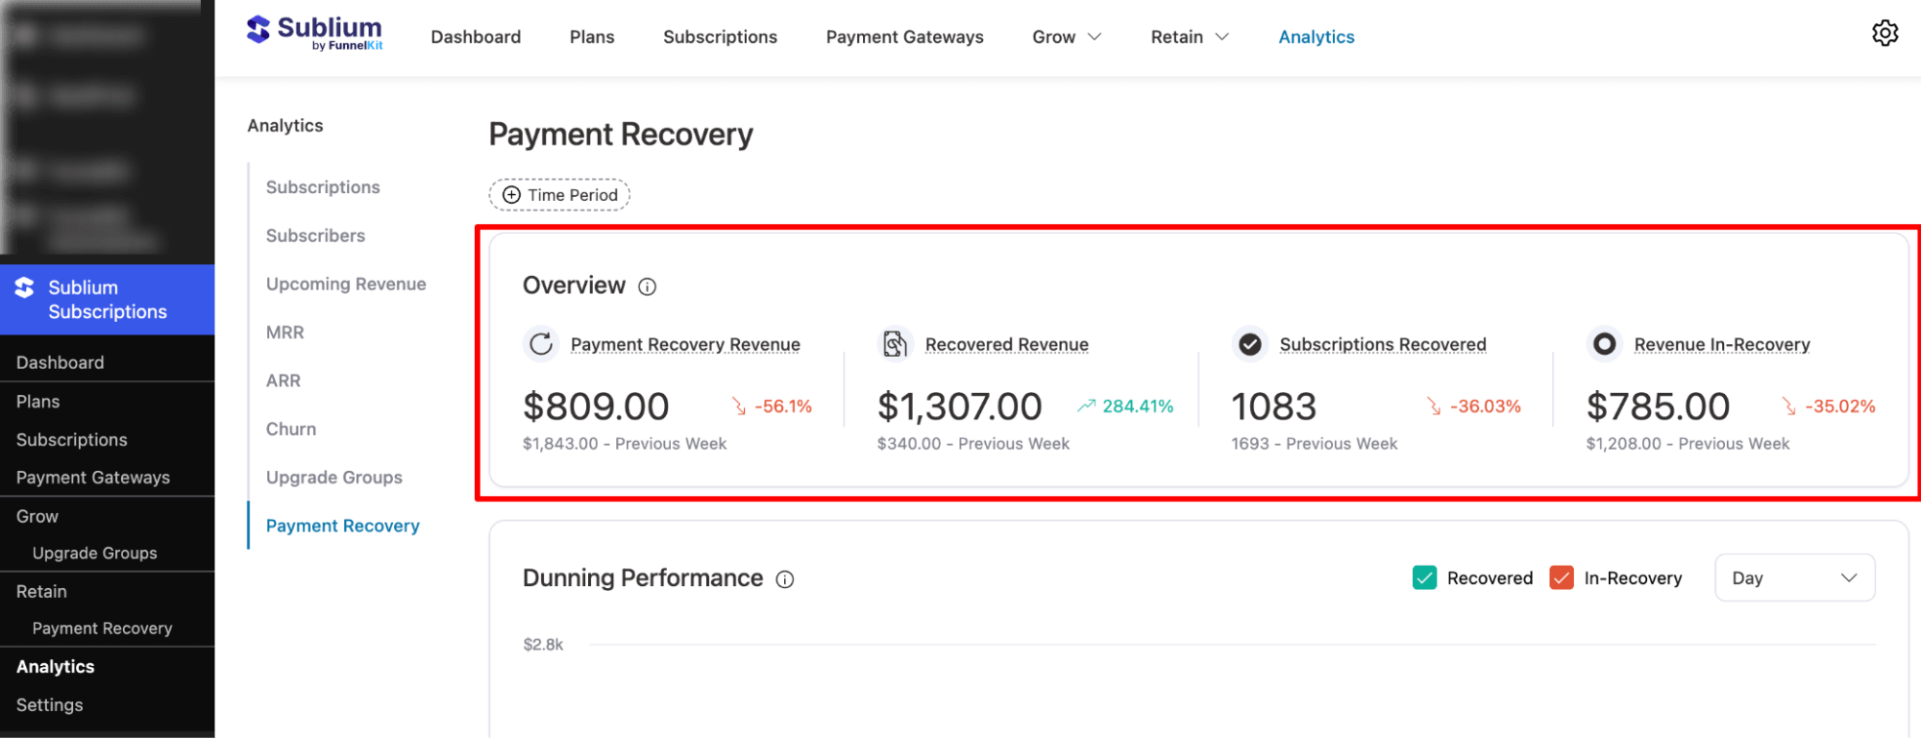Click the 1083 subscriptions value
1921x739 pixels.
[x=1273, y=406]
